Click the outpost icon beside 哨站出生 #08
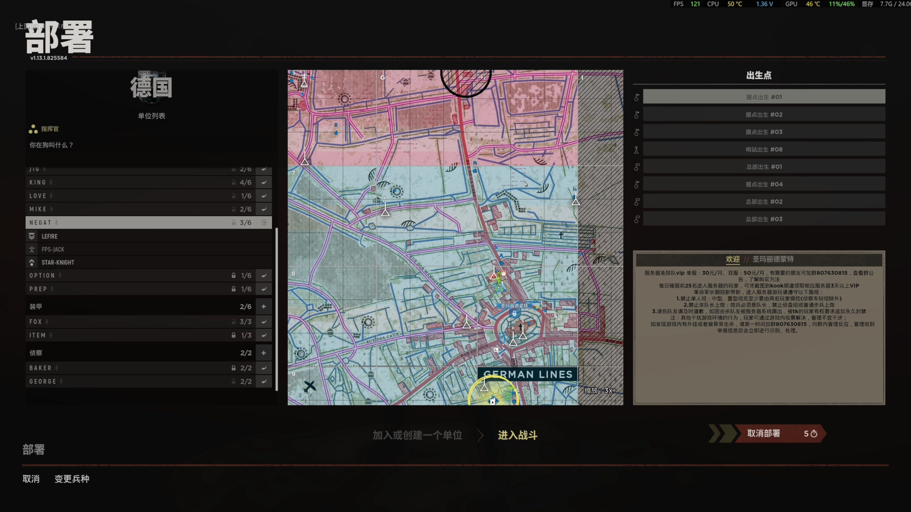This screenshot has width=911, height=512. click(637, 149)
